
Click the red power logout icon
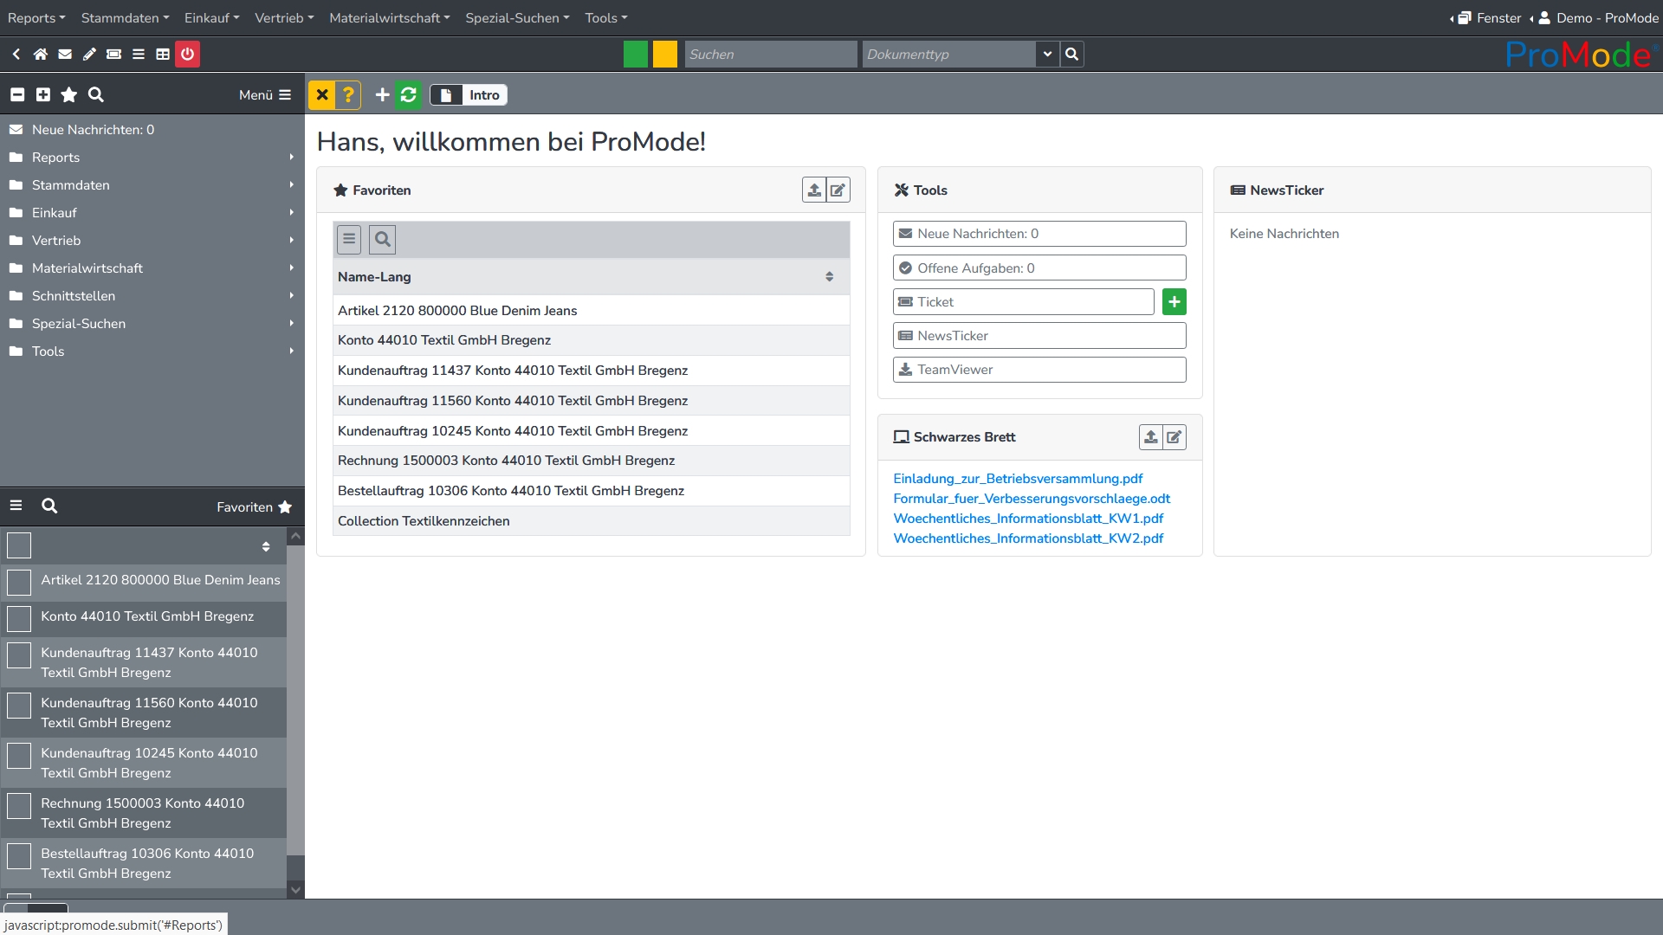(187, 54)
